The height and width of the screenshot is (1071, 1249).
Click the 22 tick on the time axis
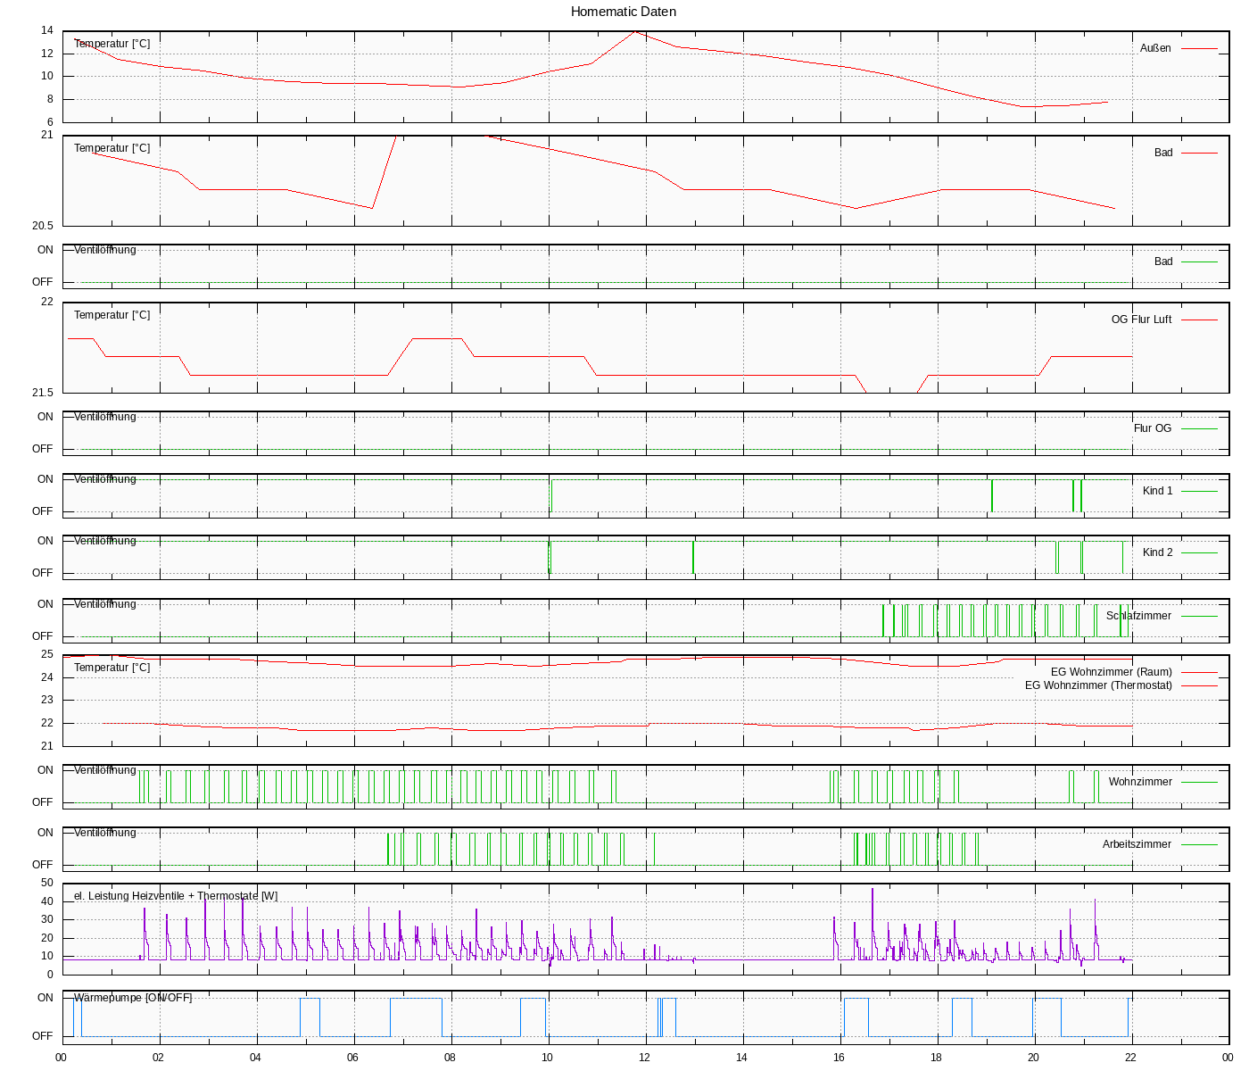click(x=1131, y=1058)
